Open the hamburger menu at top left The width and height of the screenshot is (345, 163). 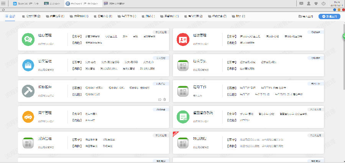pos(3,3)
